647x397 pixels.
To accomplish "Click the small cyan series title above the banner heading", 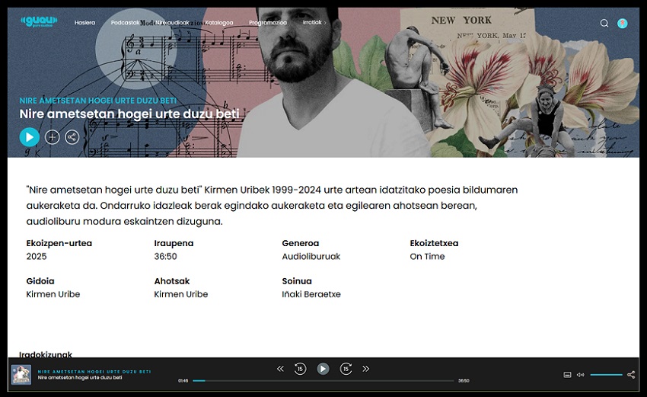I will pos(97,101).
